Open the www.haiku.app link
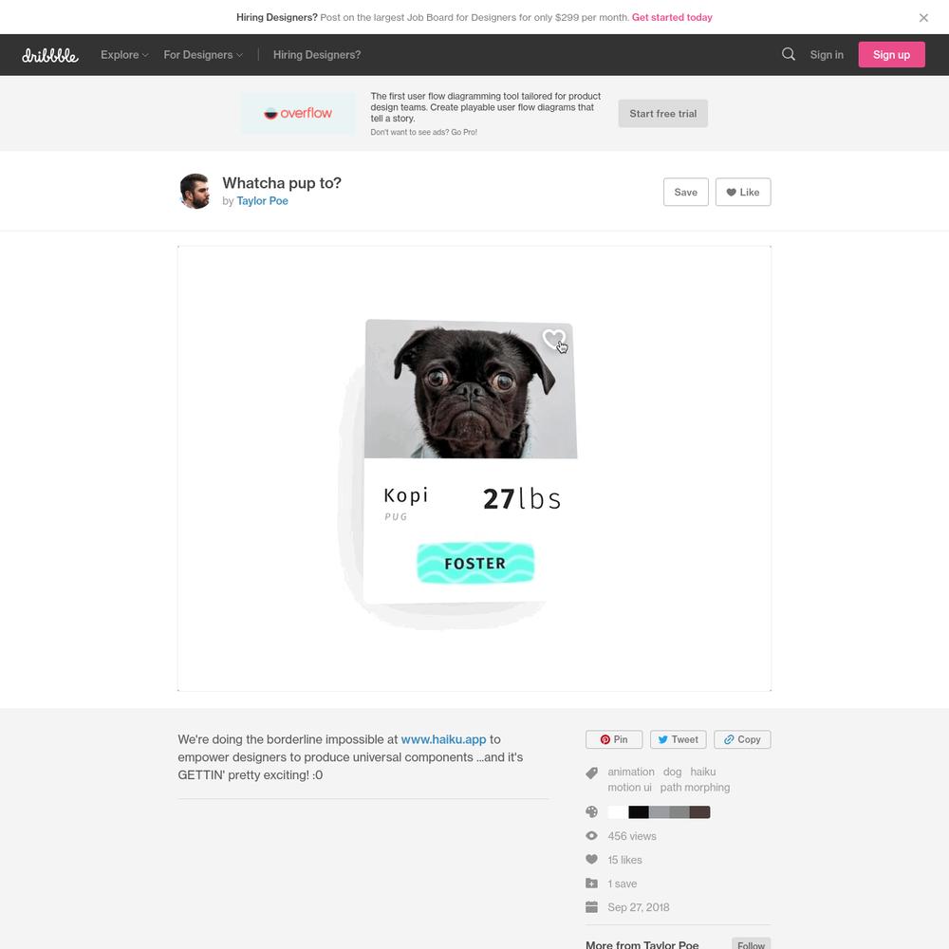 click(x=443, y=739)
